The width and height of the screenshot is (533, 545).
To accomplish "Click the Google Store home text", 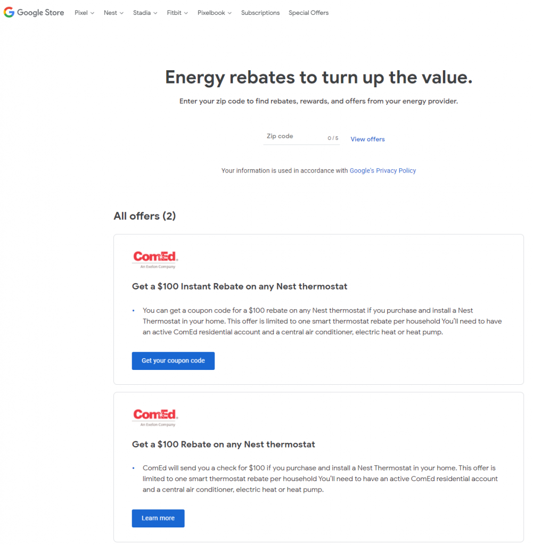I will pos(40,13).
